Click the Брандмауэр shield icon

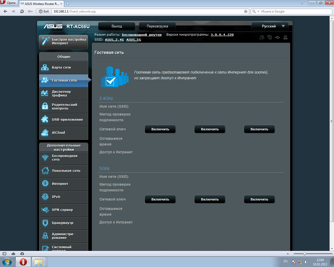click(x=45, y=223)
